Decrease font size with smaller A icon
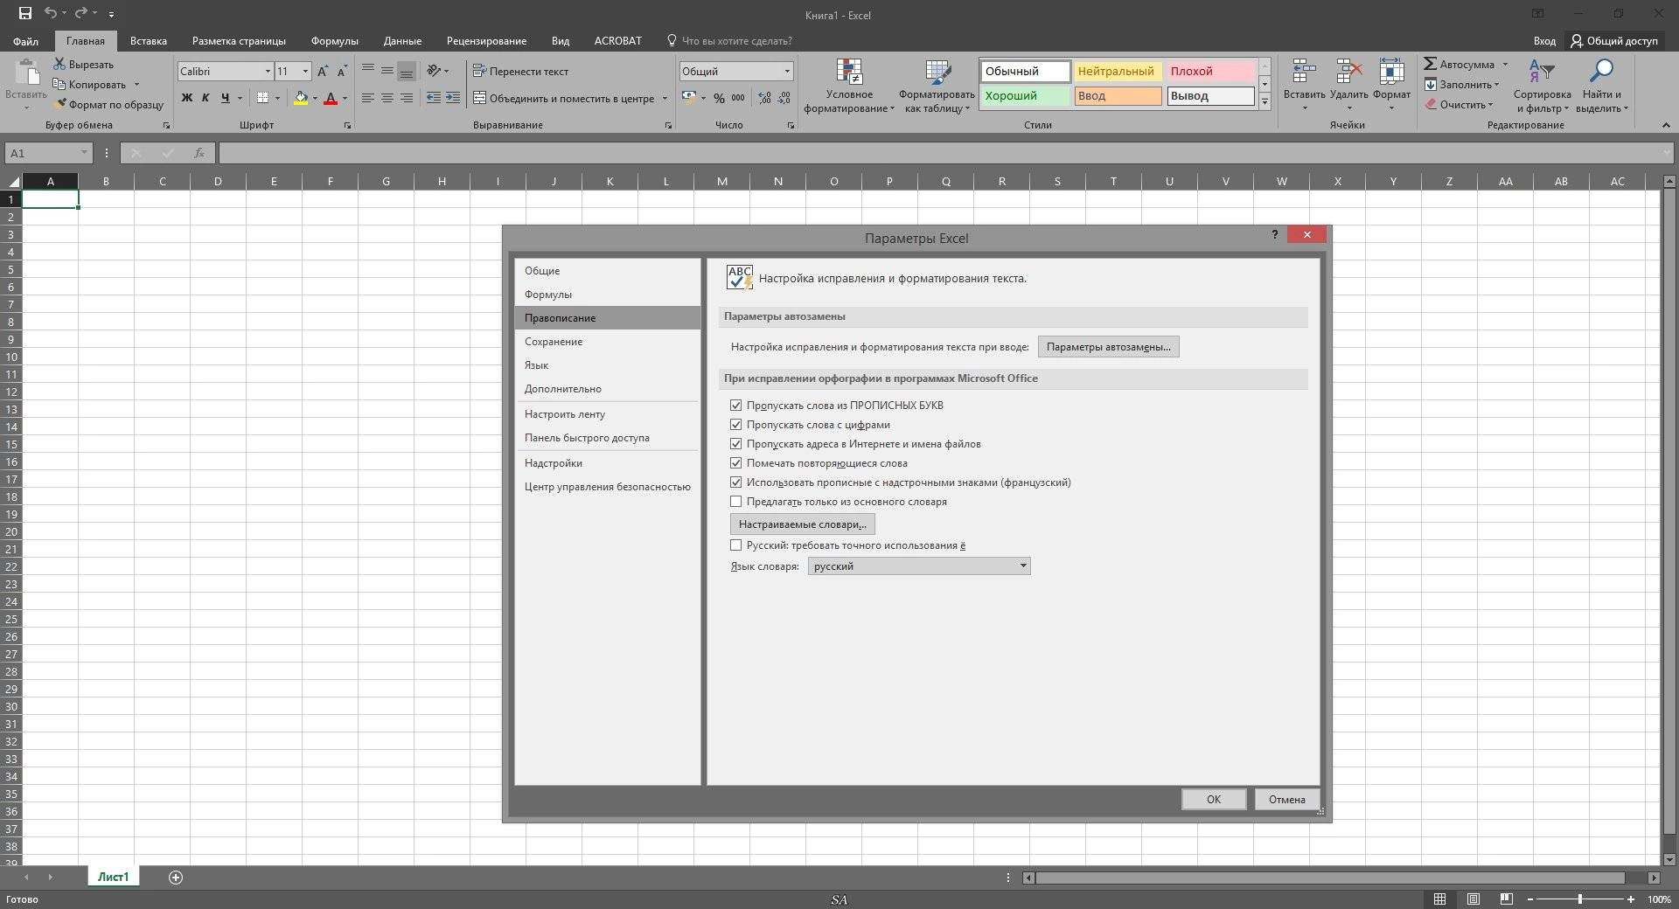The image size is (1679, 909). click(x=342, y=71)
